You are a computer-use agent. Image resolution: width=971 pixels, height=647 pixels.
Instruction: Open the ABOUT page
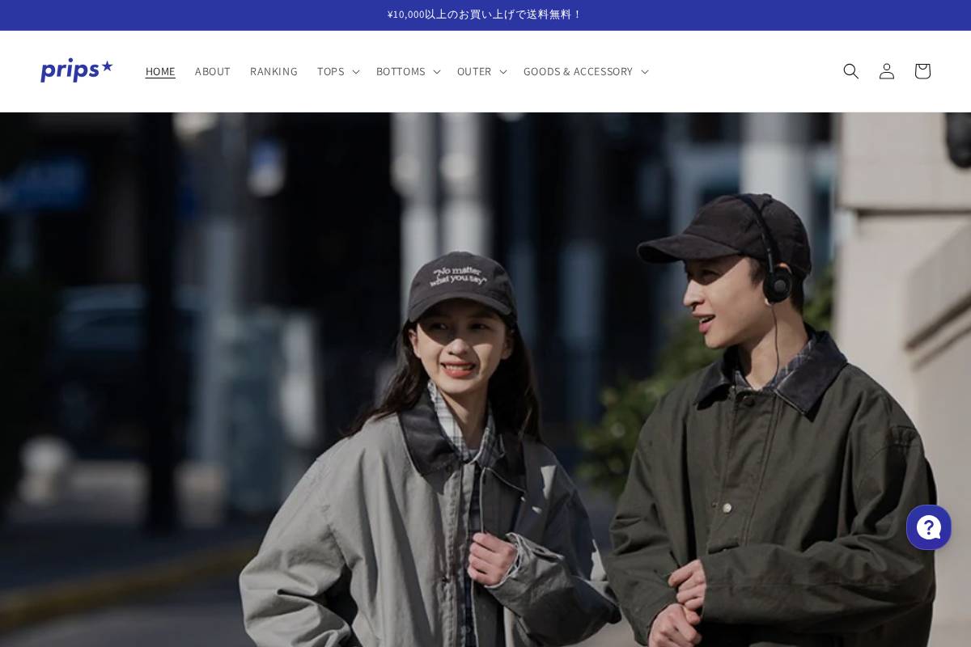[x=212, y=71]
